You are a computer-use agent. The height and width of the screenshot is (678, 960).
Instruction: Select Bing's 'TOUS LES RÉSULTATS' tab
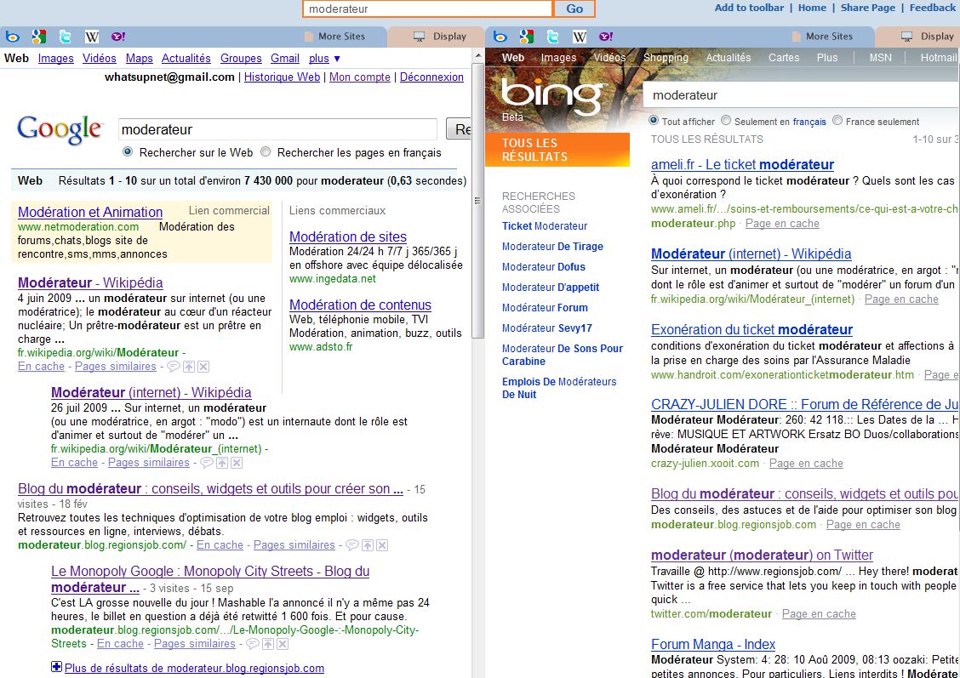point(557,150)
